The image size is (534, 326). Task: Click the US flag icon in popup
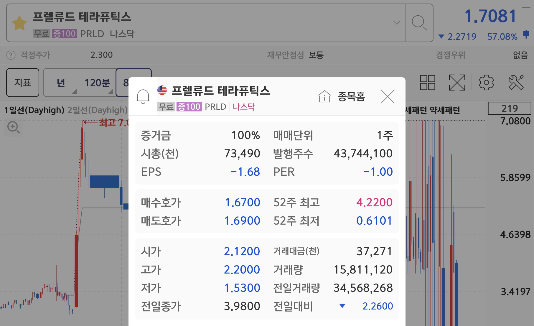(162, 90)
